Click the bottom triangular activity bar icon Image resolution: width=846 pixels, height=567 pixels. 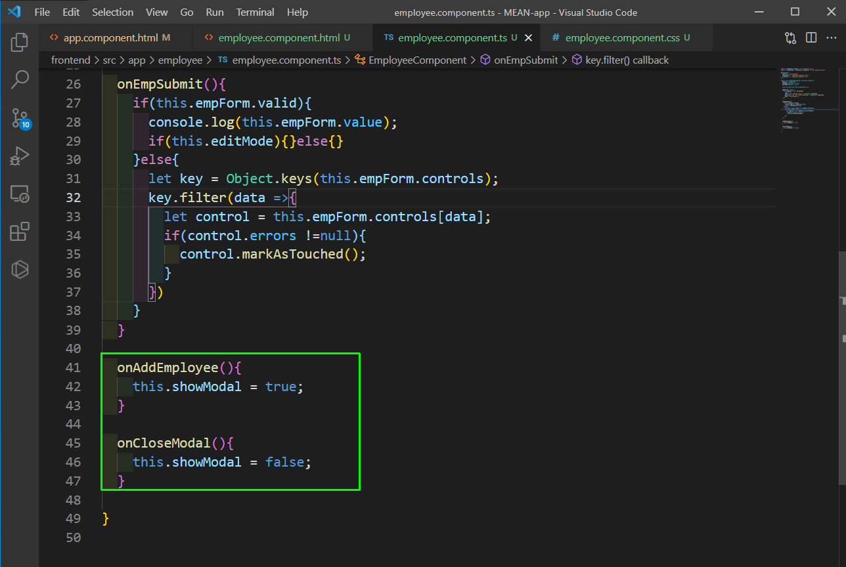click(x=20, y=270)
